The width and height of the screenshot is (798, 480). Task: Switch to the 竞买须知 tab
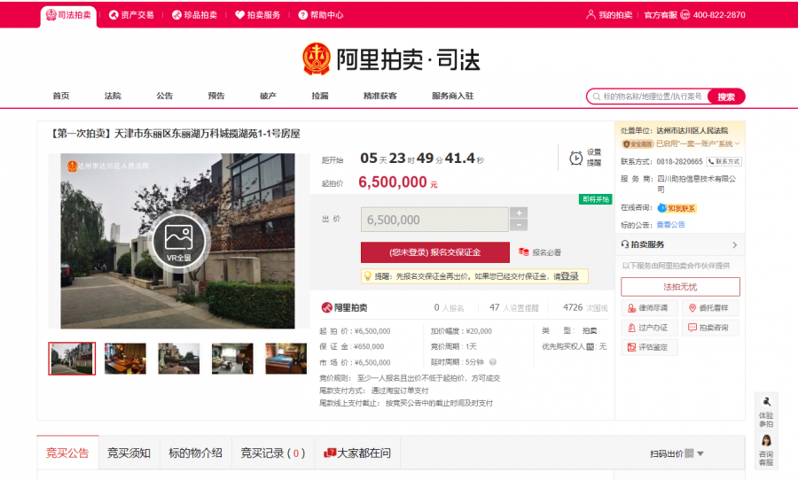(x=129, y=453)
